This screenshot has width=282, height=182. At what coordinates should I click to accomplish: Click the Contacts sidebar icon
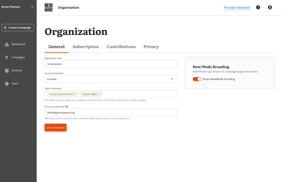7,70
